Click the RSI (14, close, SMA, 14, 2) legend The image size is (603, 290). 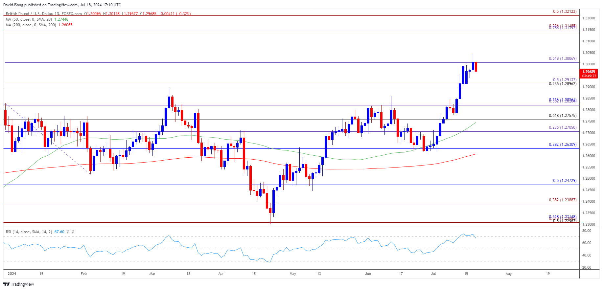29,232
